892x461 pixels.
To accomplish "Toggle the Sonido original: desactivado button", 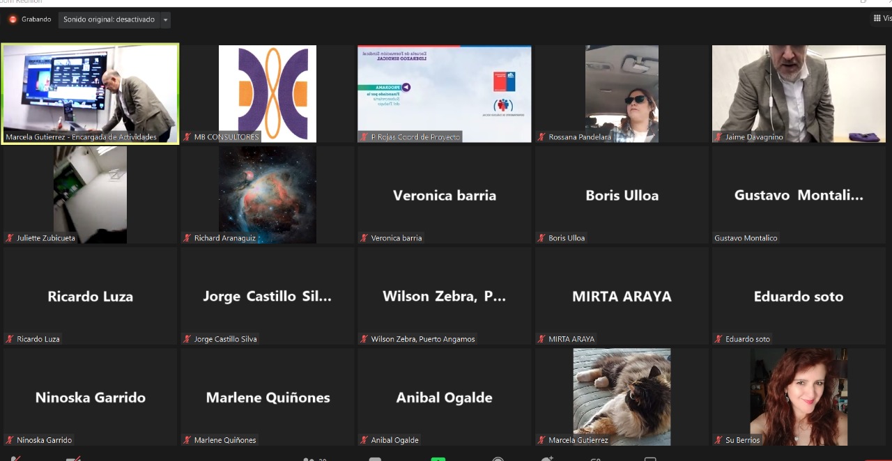I will [x=109, y=19].
